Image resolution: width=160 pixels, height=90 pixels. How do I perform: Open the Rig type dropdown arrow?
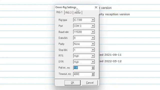point(93,20)
